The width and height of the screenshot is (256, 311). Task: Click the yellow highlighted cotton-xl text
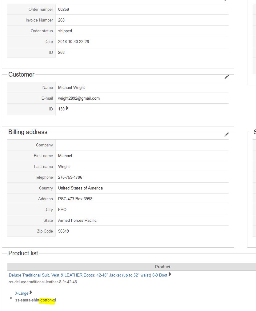[47, 300]
